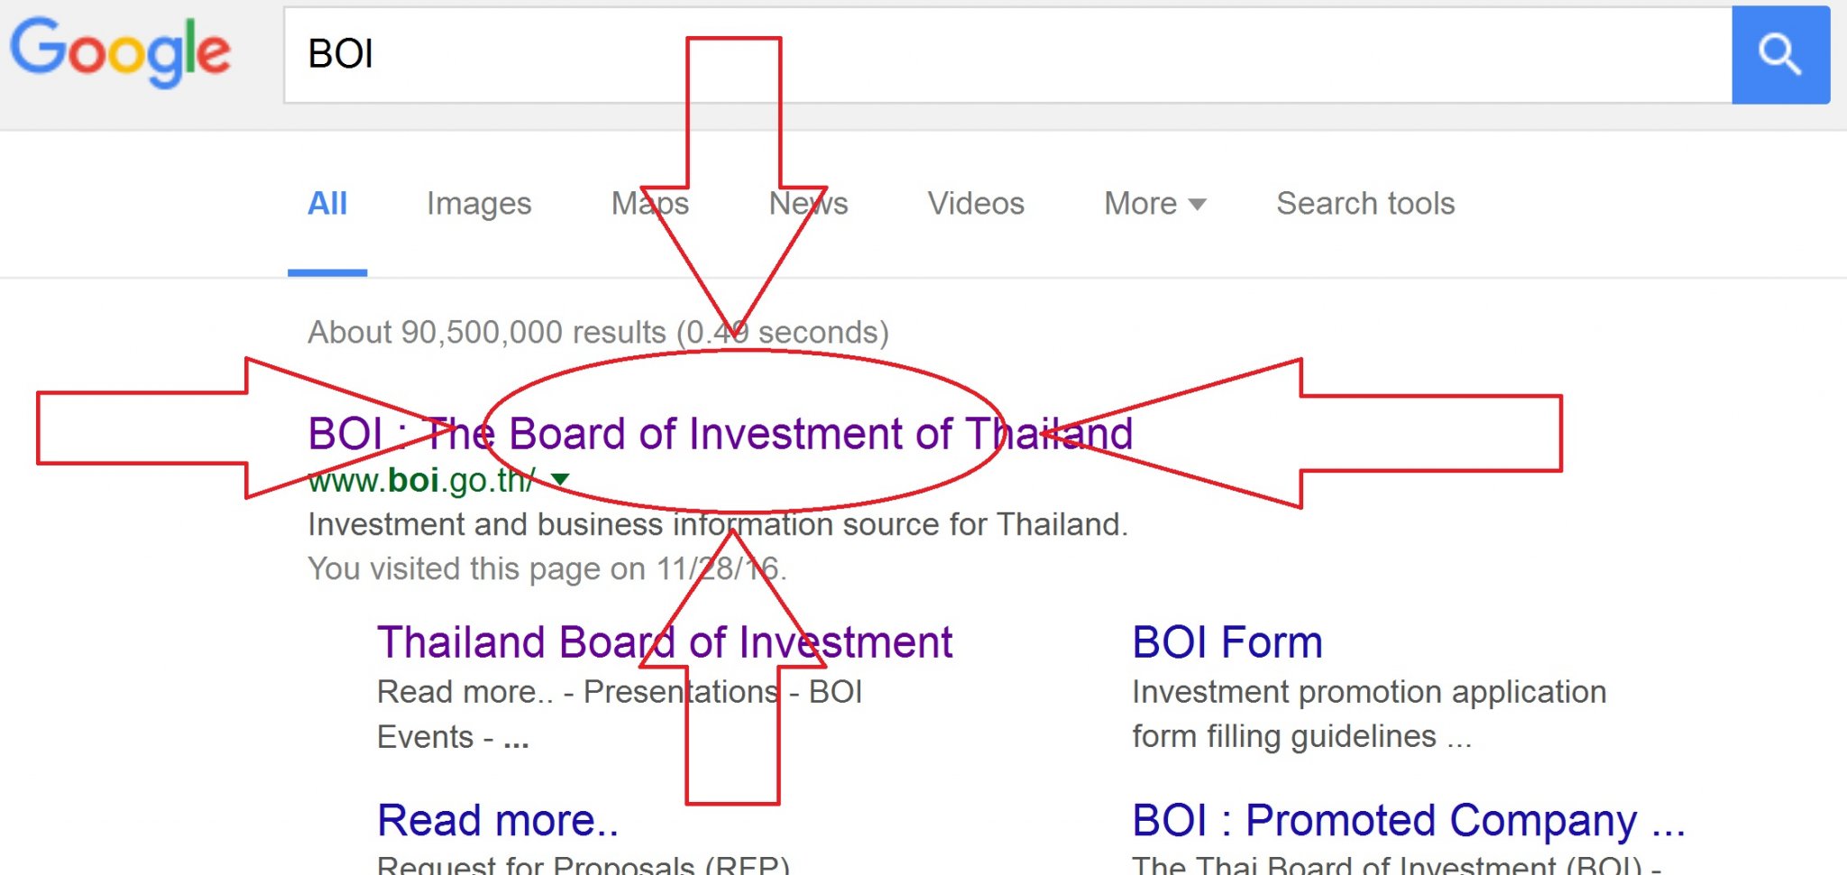Go to the News tab
This screenshot has height=875, width=1847.
(x=808, y=204)
